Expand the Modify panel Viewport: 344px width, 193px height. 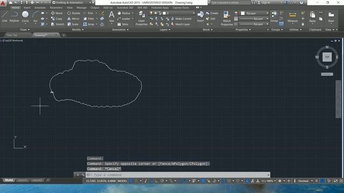pyautogui.click(x=77, y=29)
